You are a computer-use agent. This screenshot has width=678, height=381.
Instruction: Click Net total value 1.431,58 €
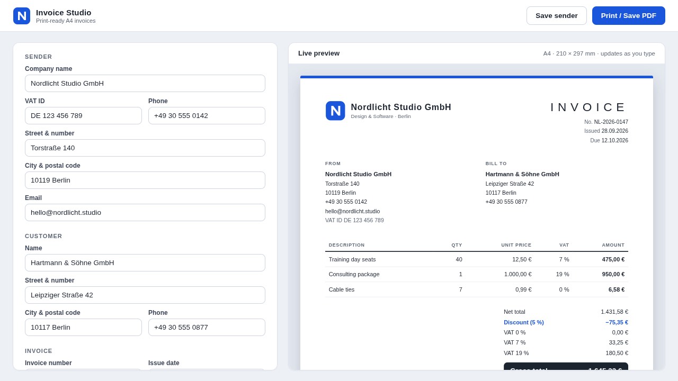coord(614,312)
